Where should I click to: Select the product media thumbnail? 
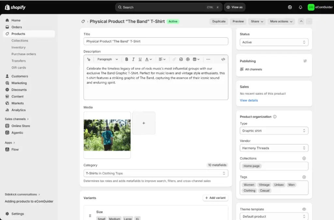pyautogui.click(x=107, y=135)
